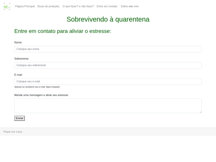This screenshot has height=162, width=216.
Task: Open the Sobre mim page
Action: tap(130, 6)
